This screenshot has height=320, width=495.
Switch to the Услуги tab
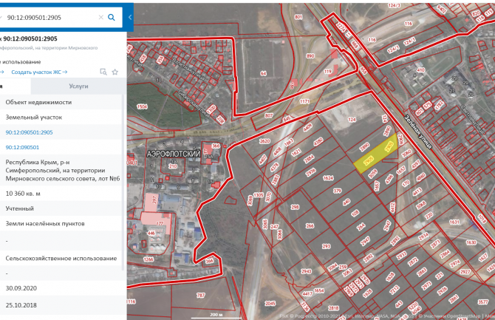pos(78,86)
